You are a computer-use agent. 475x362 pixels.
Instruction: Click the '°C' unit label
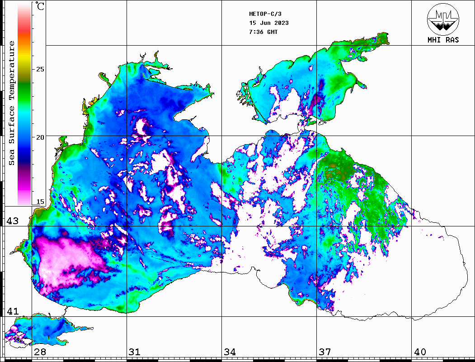[x=40, y=6]
